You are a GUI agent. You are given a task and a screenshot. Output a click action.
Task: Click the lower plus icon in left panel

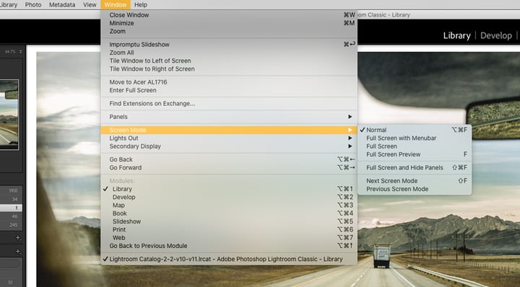point(18,251)
